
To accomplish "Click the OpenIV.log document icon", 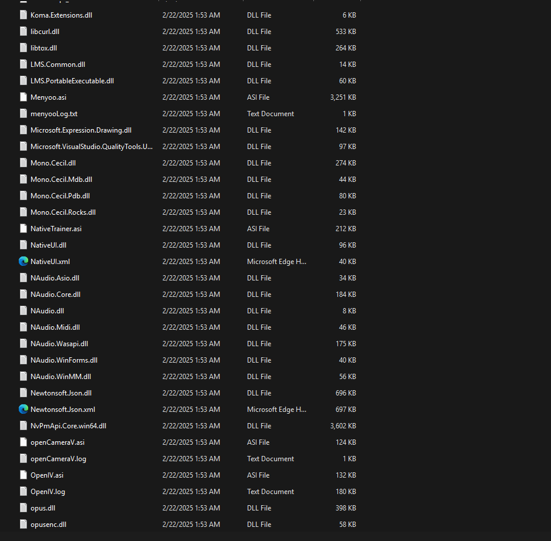I will (x=23, y=492).
